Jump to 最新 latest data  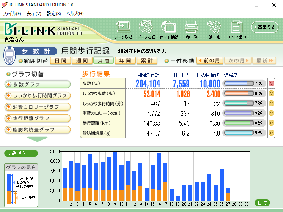pyautogui.click(x=264, y=60)
